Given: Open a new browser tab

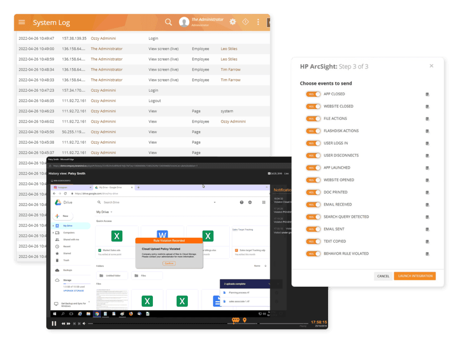Looking at the screenshot, I should [x=139, y=188].
